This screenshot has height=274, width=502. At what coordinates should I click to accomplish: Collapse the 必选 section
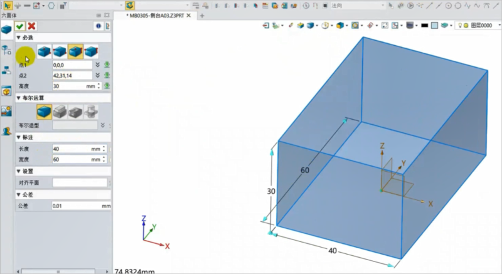(18, 37)
